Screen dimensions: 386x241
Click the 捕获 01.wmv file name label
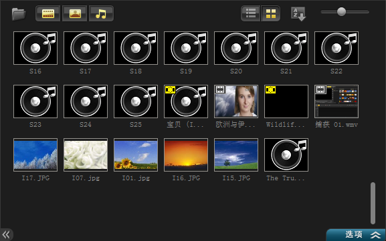[336, 125]
